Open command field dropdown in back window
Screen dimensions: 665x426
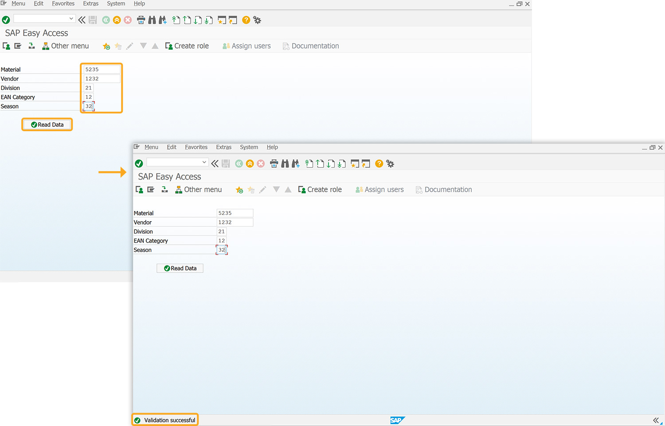pyautogui.click(x=71, y=19)
